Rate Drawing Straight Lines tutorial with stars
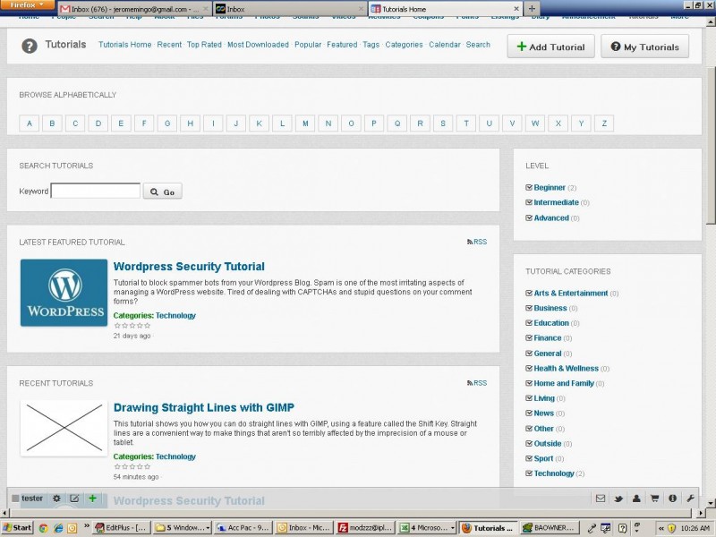 coord(132,466)
